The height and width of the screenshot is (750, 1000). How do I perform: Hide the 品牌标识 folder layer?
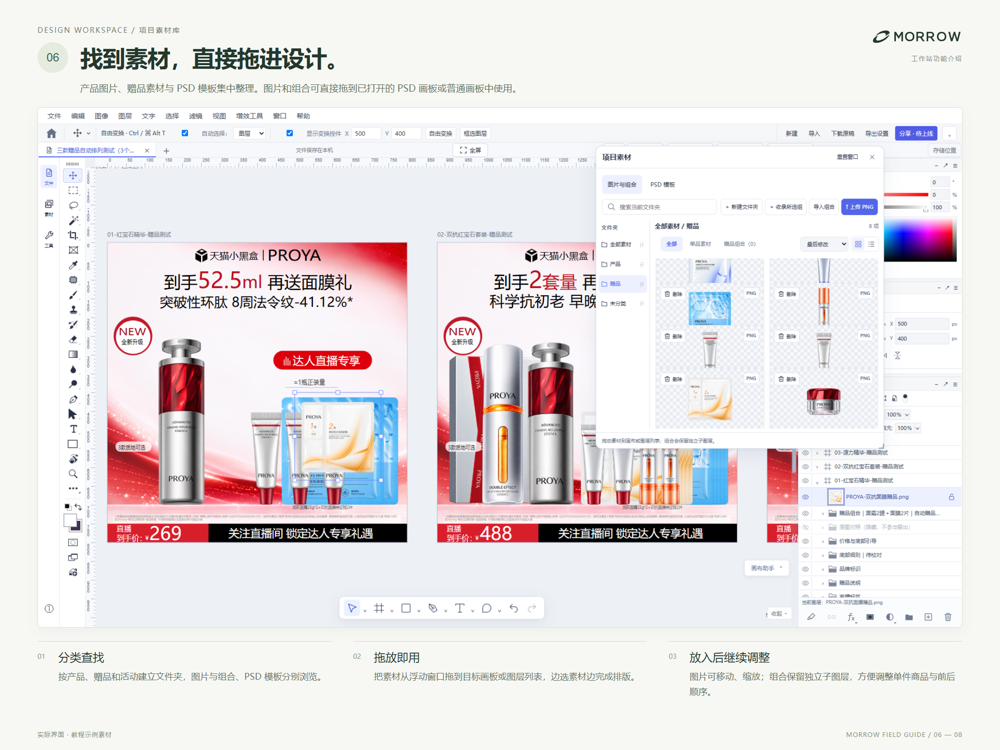805,569
